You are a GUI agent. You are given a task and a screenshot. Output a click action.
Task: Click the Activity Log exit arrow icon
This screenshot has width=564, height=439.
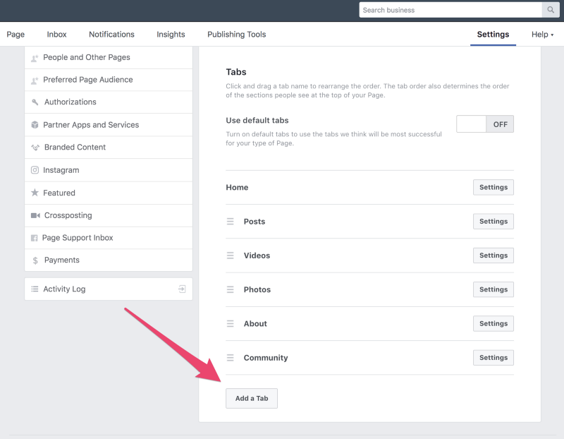[x=182, y=289]
